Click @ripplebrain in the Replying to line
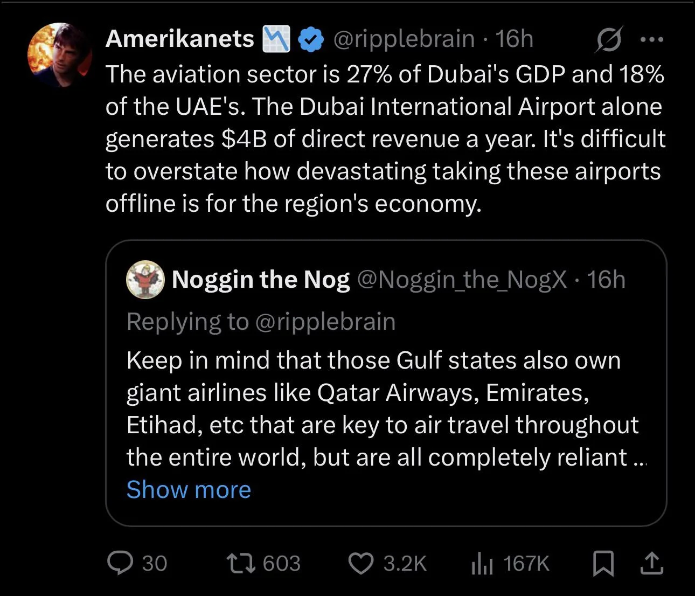The height and width of the screenshot is (596, 695). click(x=325, y=321)
